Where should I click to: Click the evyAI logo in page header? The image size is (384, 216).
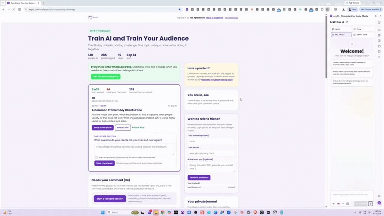93,17
